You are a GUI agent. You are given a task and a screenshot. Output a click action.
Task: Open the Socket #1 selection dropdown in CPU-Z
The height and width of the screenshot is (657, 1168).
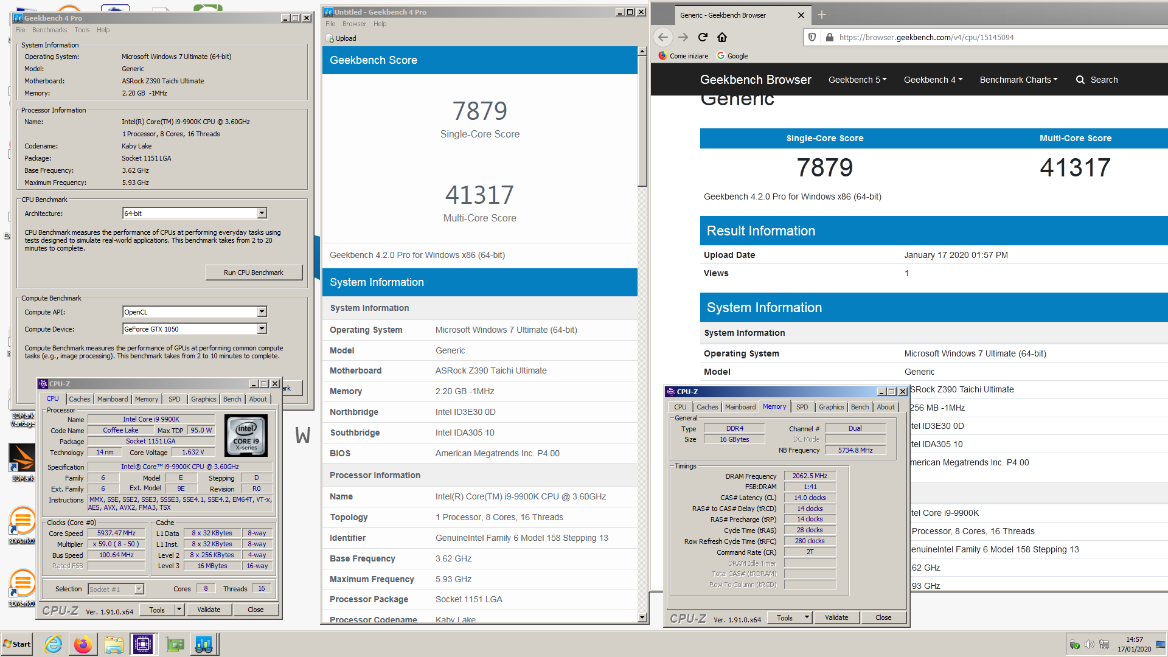pos(139,589)
